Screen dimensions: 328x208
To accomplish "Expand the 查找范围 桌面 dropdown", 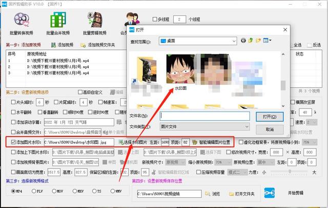I will point(234,41).
